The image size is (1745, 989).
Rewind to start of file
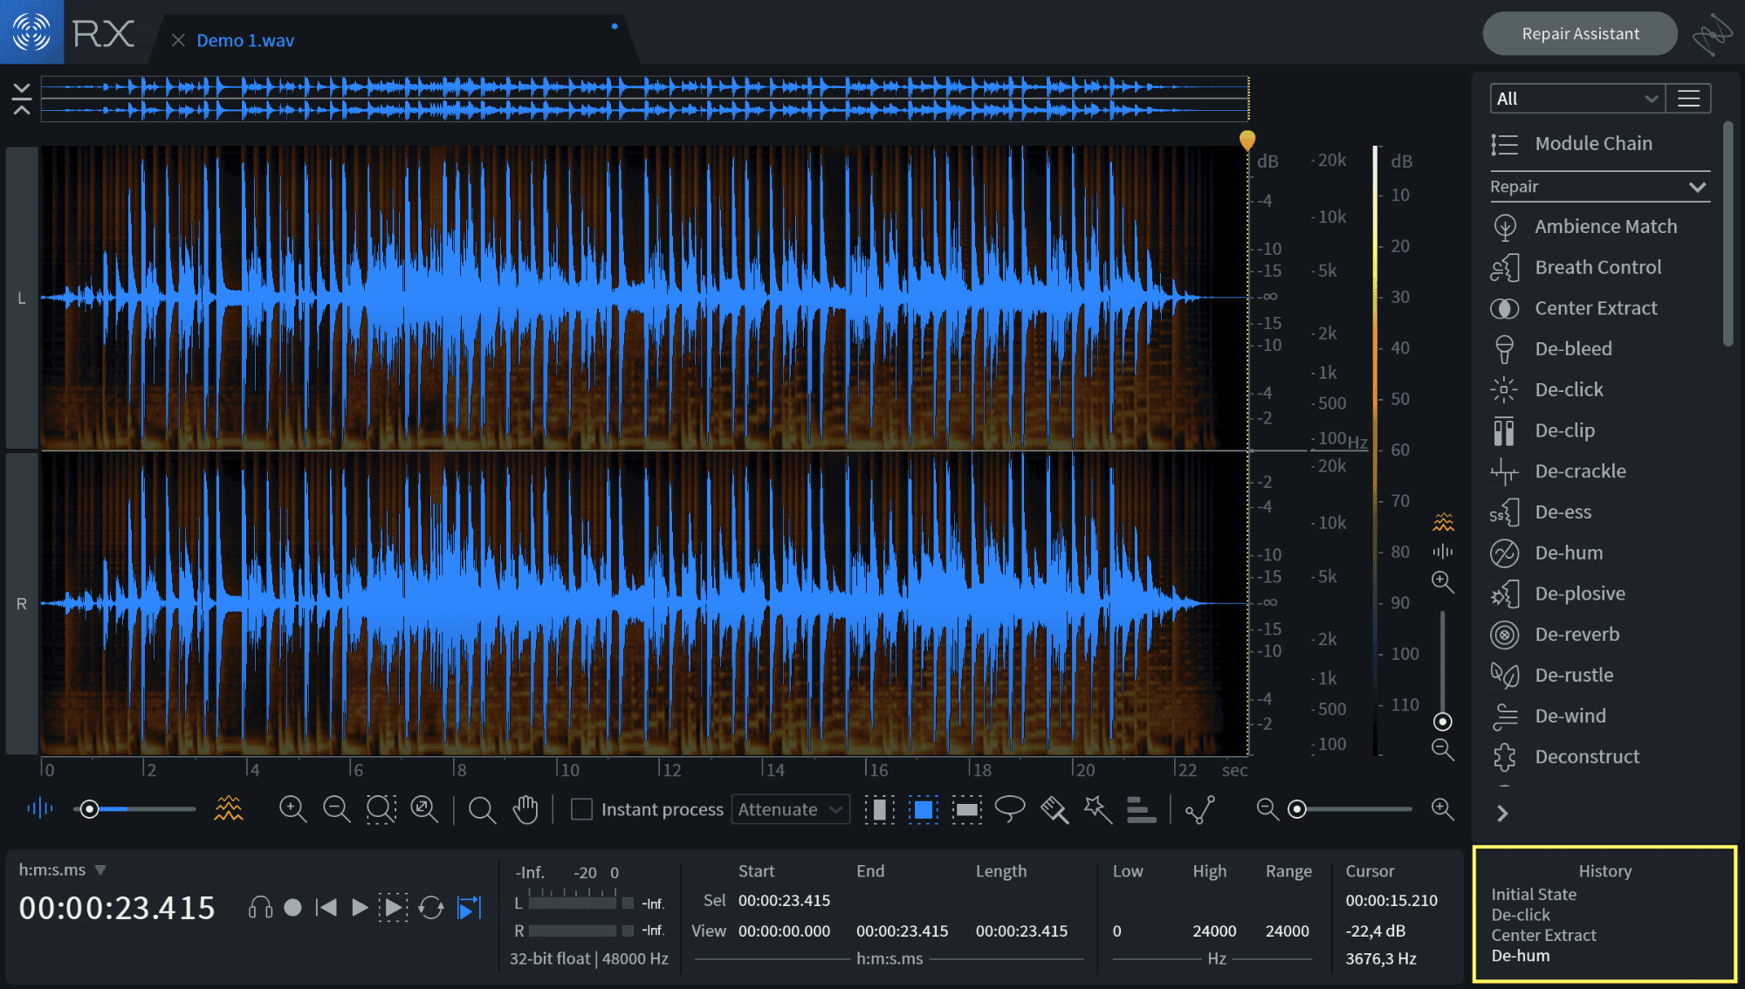(326, 908)
